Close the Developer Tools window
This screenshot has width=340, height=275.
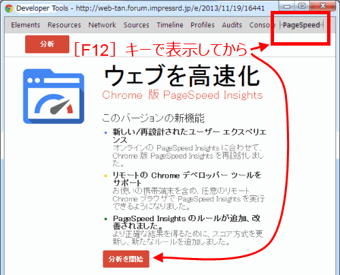323,5
